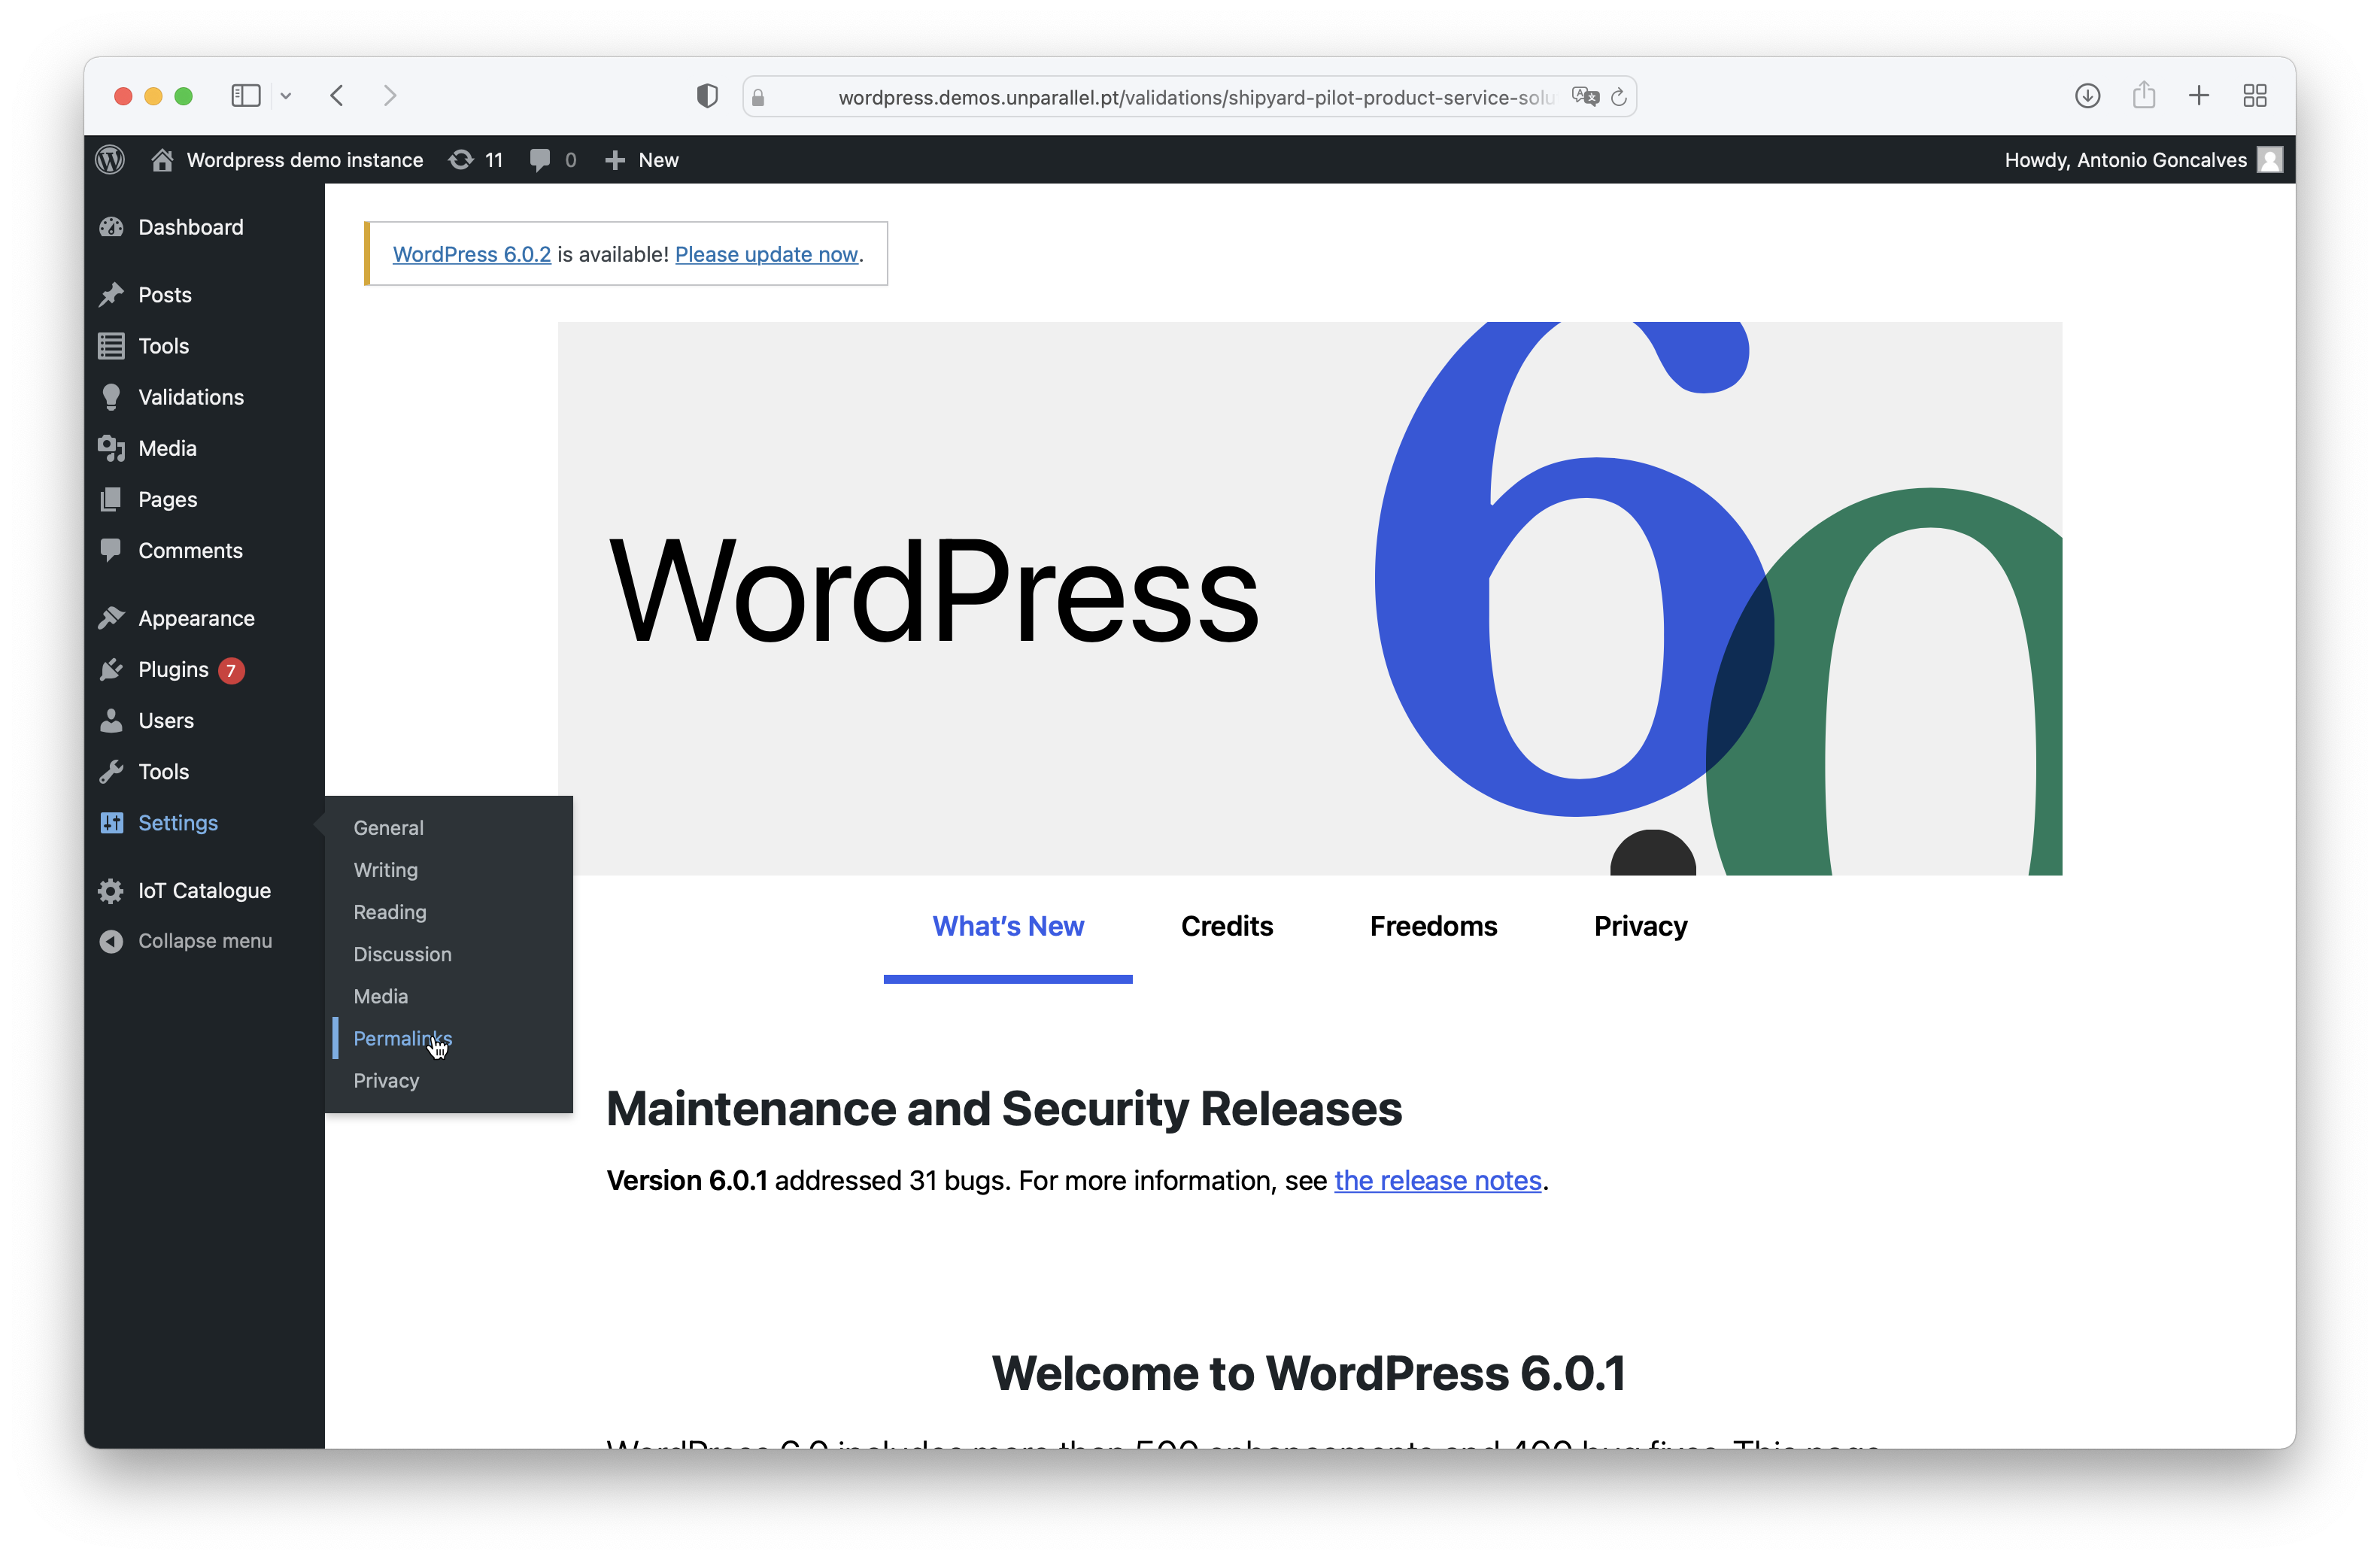The height and width of the screenshot is (1560, 2380).
Task: Click the Appearance label in sidebar
Action: pyautogui.click(x=197, y=618)
